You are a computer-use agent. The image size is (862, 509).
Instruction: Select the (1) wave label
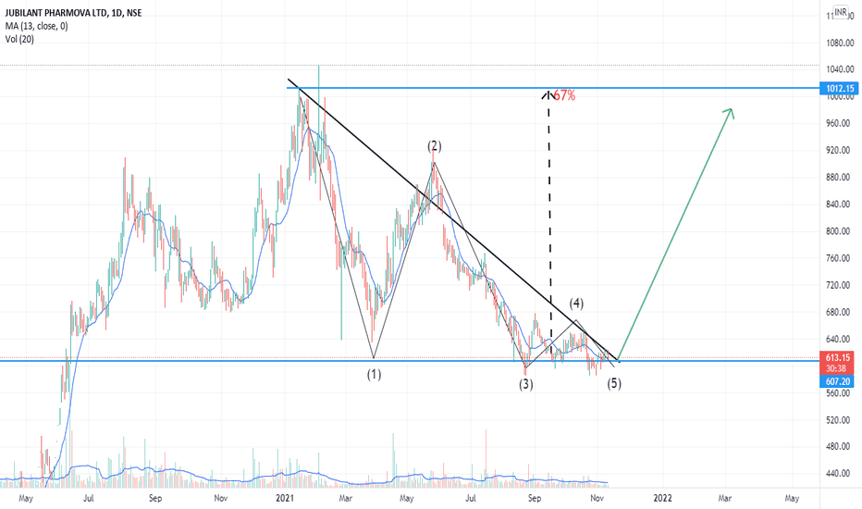374,375
